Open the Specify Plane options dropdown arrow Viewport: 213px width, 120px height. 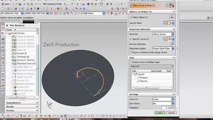173,23
